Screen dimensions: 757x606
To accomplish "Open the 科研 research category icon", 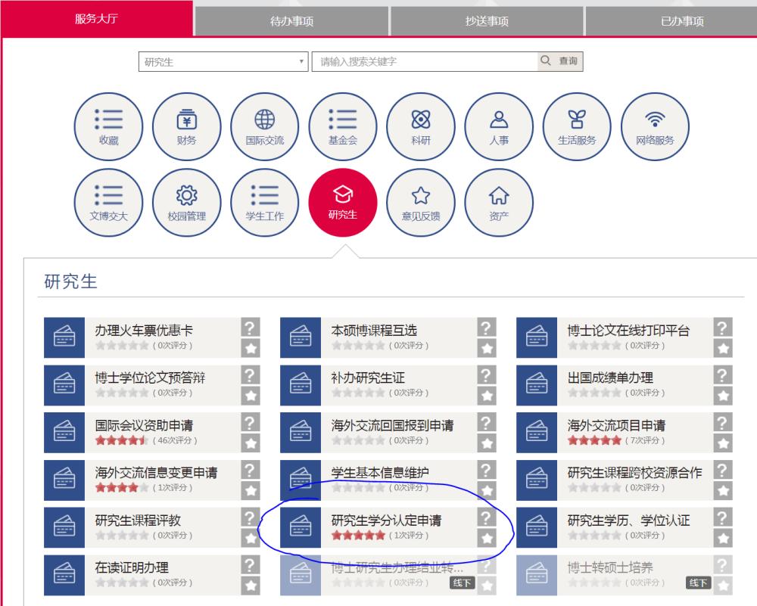I will pos(420,127).
